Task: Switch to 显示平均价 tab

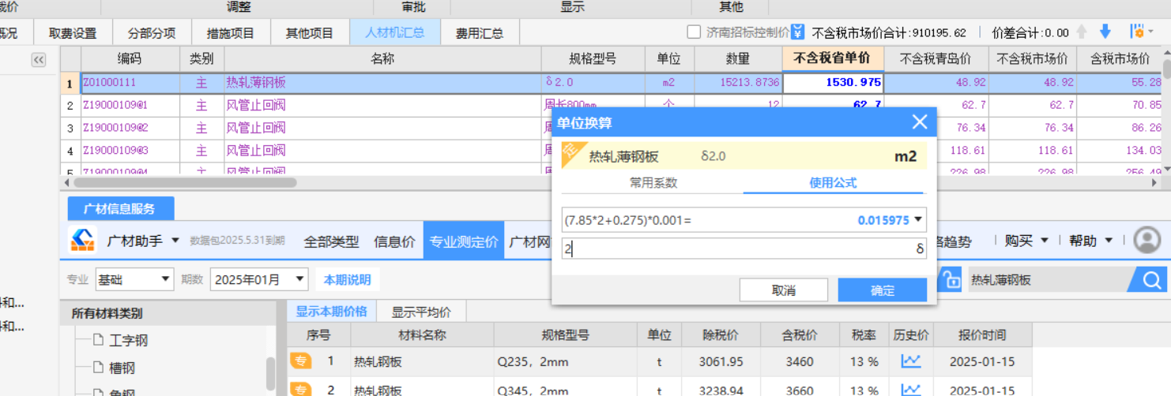Action: point(422,311)
